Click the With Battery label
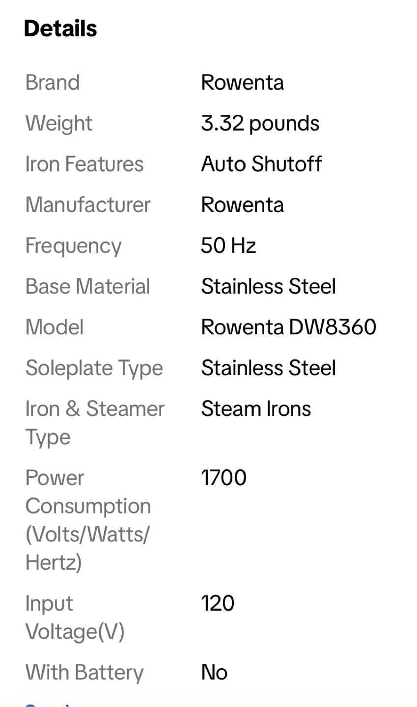 (84, 672)
